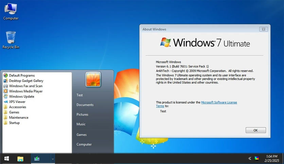Click the Accessories folder icon
Image resolution: width=284 pixels, height=164 pixels.
click(x=6, y=107)
